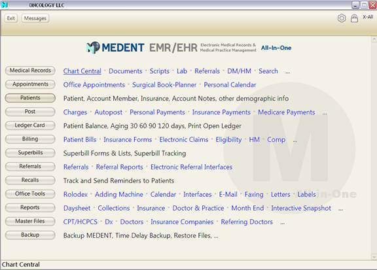Open Autopost
Image resolution: width=377 pixels, height=270 pixels.
[x=108, y=112]
